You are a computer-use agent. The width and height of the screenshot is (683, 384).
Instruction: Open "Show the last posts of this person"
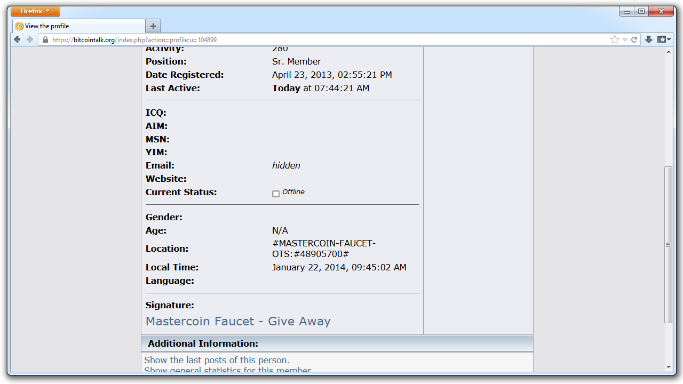point(217,360)
